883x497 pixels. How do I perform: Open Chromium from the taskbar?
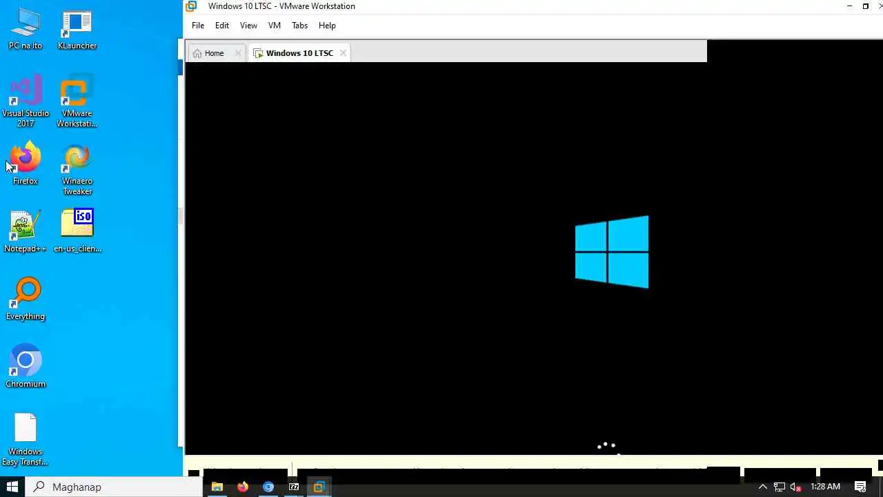coord(268,487)
